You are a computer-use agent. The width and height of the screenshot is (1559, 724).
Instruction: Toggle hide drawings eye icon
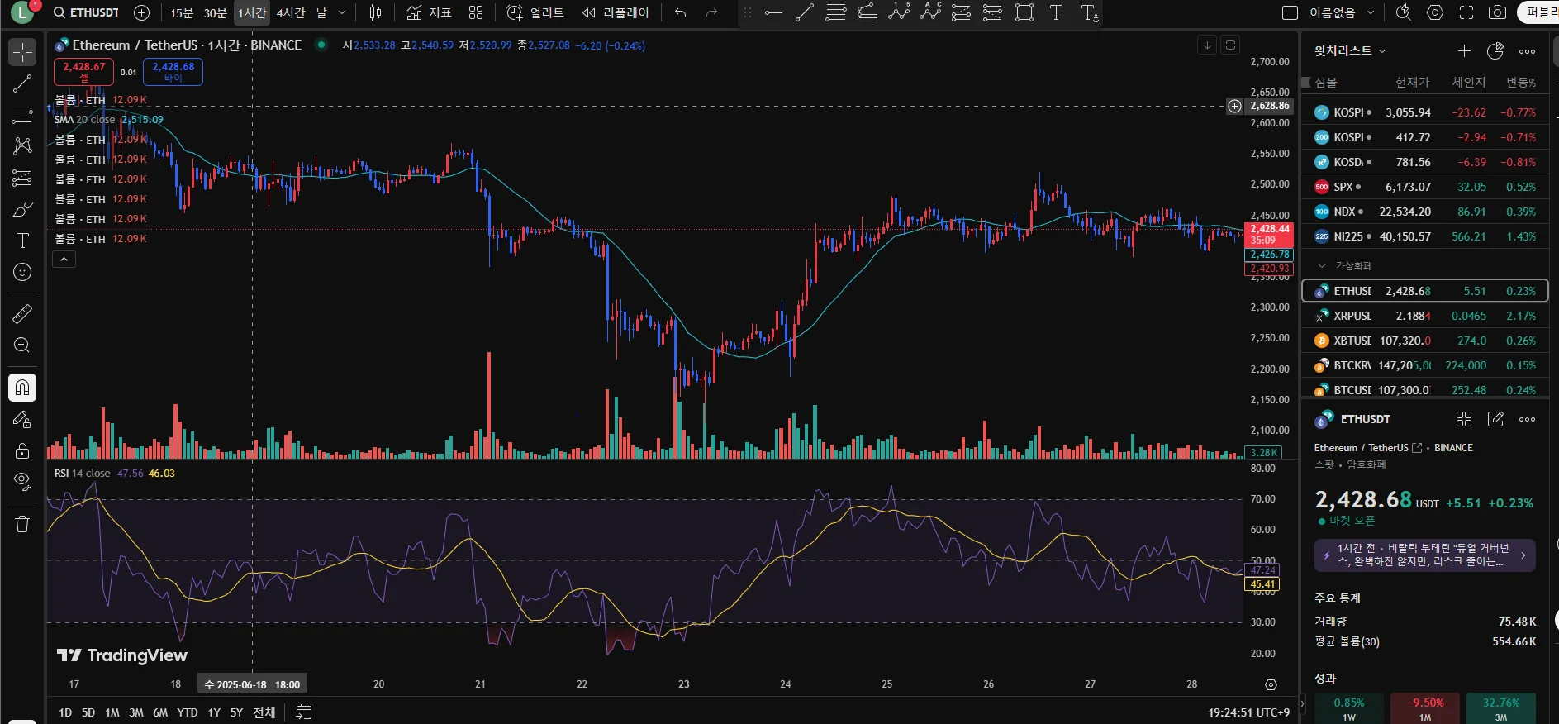coord(22,481)
